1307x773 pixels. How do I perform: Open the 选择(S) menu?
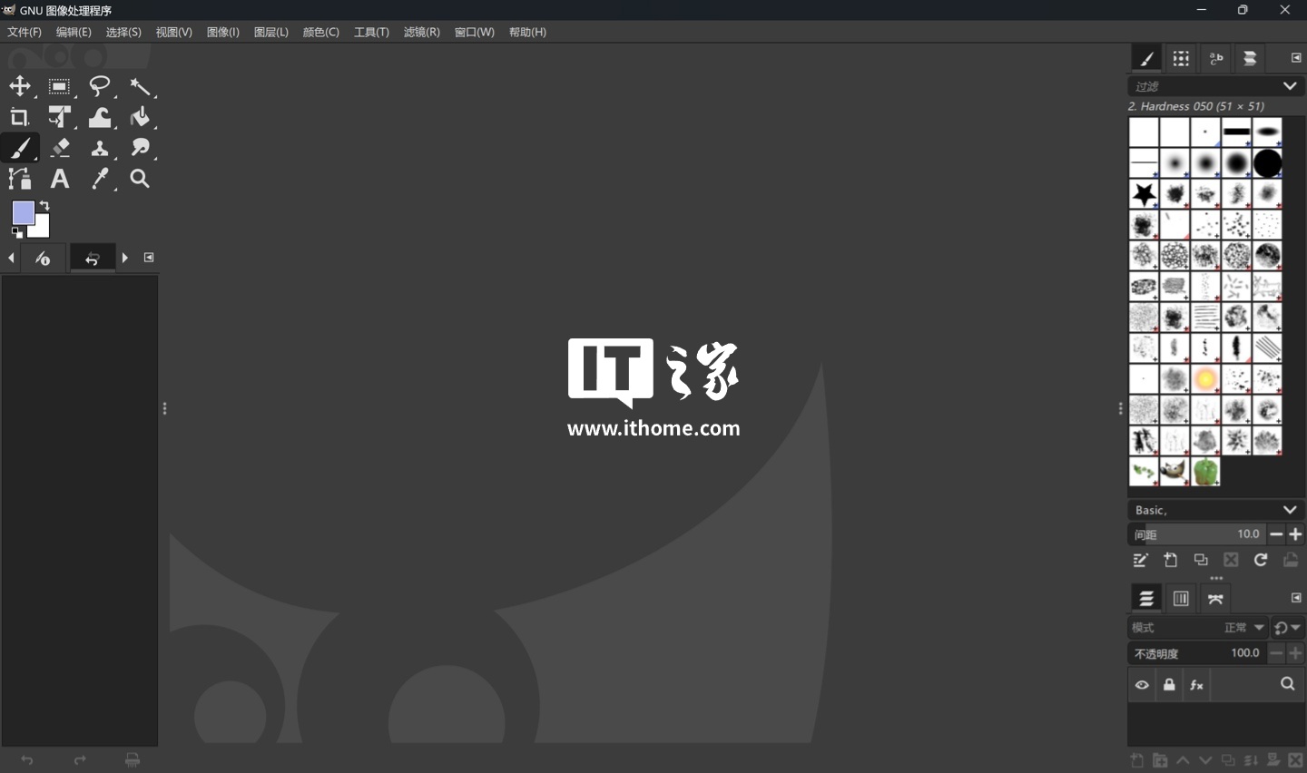click(123, 32)
